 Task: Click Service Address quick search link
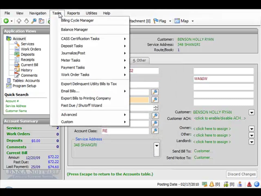[16, 106]
